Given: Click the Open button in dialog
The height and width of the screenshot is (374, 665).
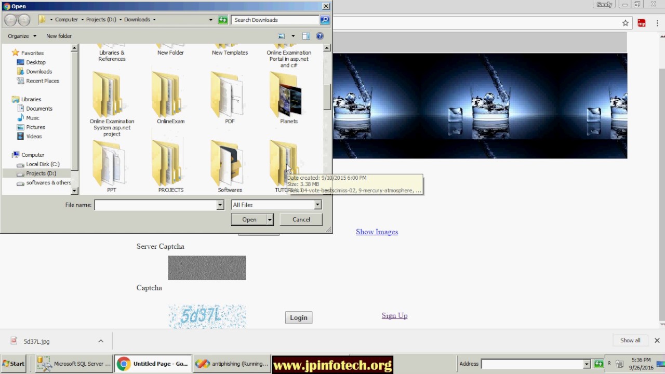Looking at the screenshot, I should [249, 220].
